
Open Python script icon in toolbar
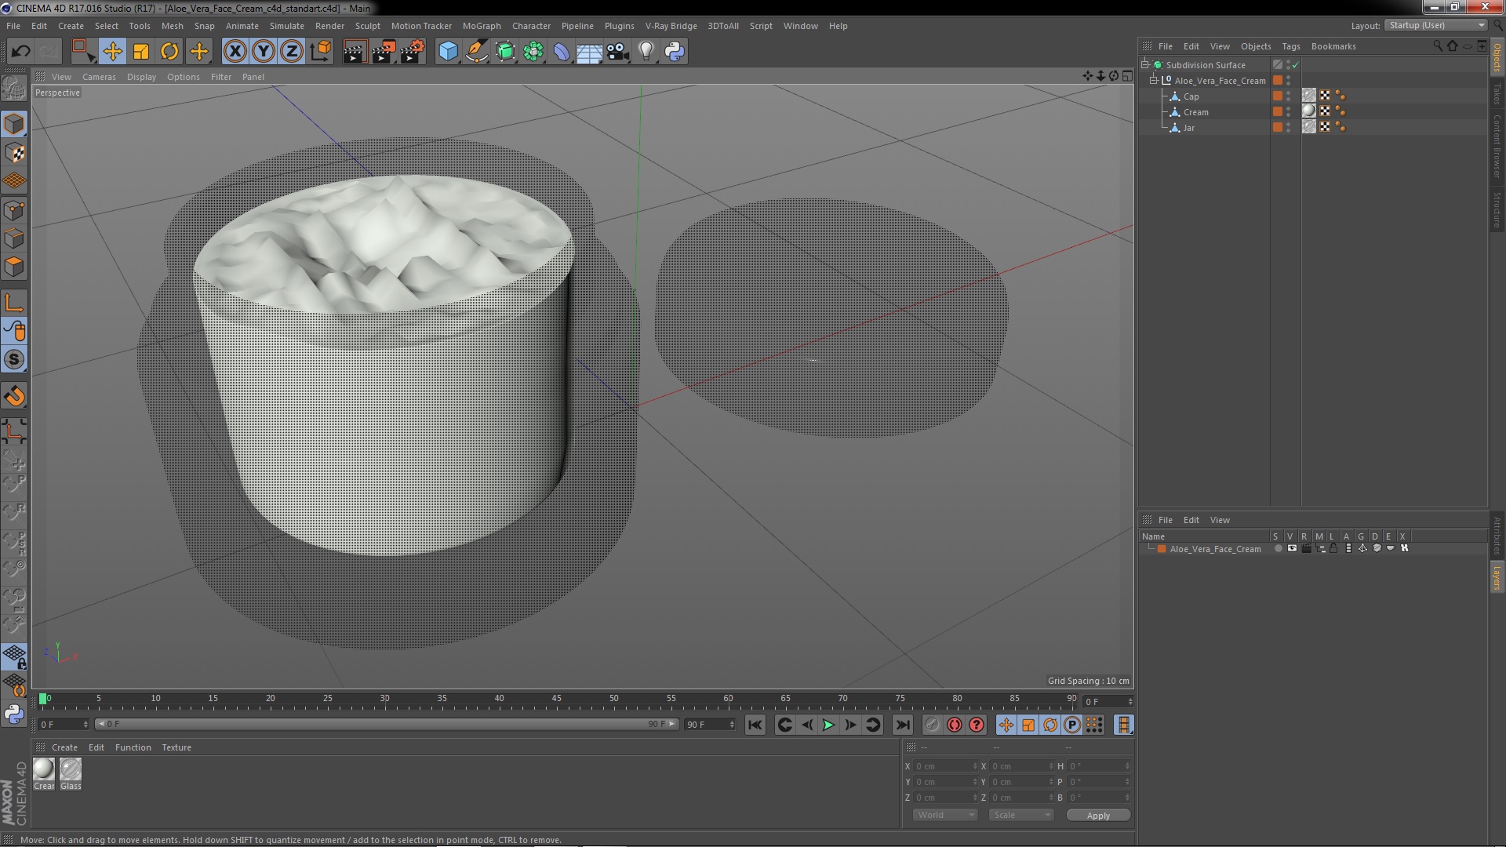[x=675, y=52]
